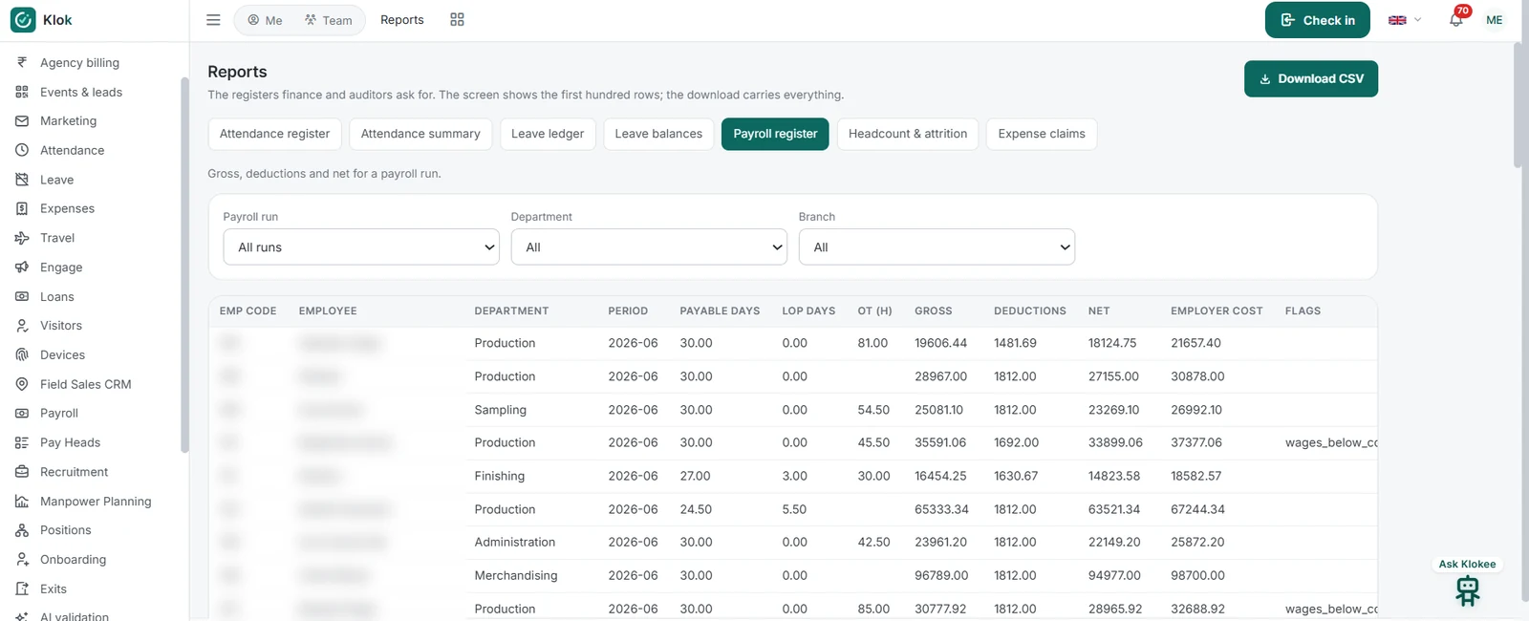Click the Positions org-chart icon
Viewport: 1529px width, 621px height.
tap(22, 530)
